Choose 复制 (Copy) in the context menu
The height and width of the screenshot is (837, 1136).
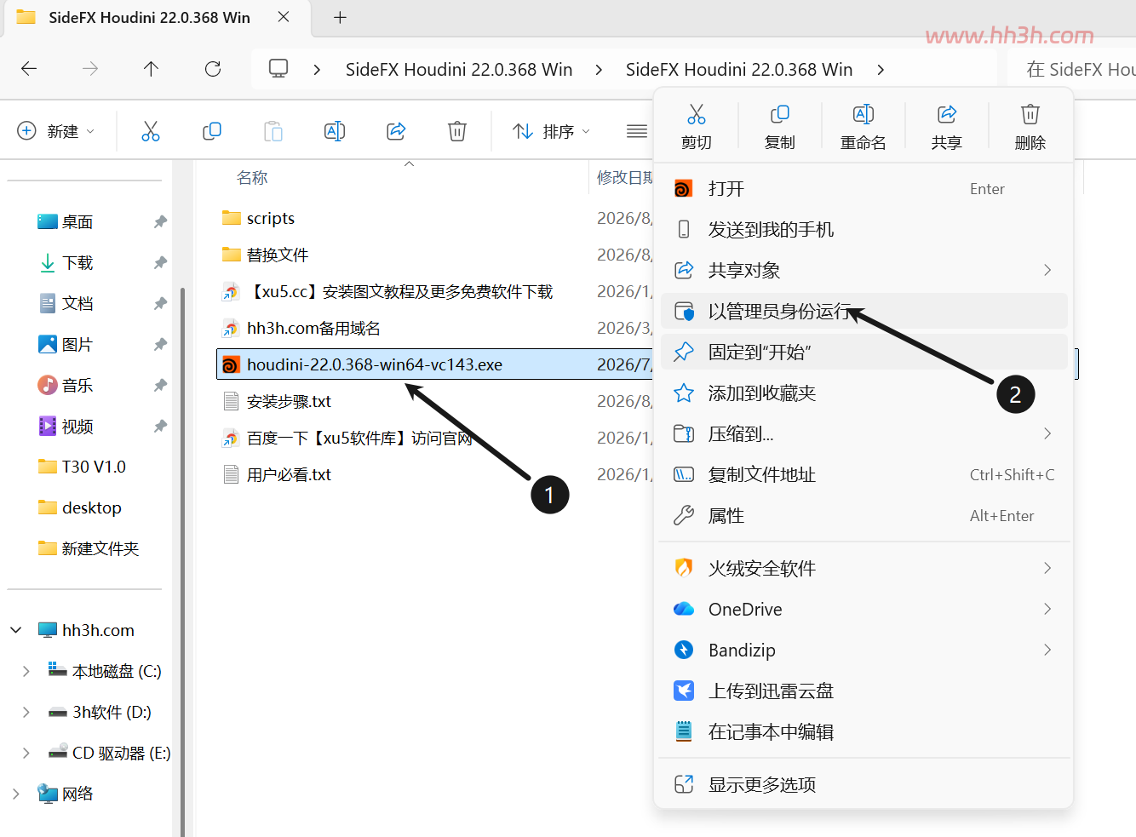click(780, 127)
